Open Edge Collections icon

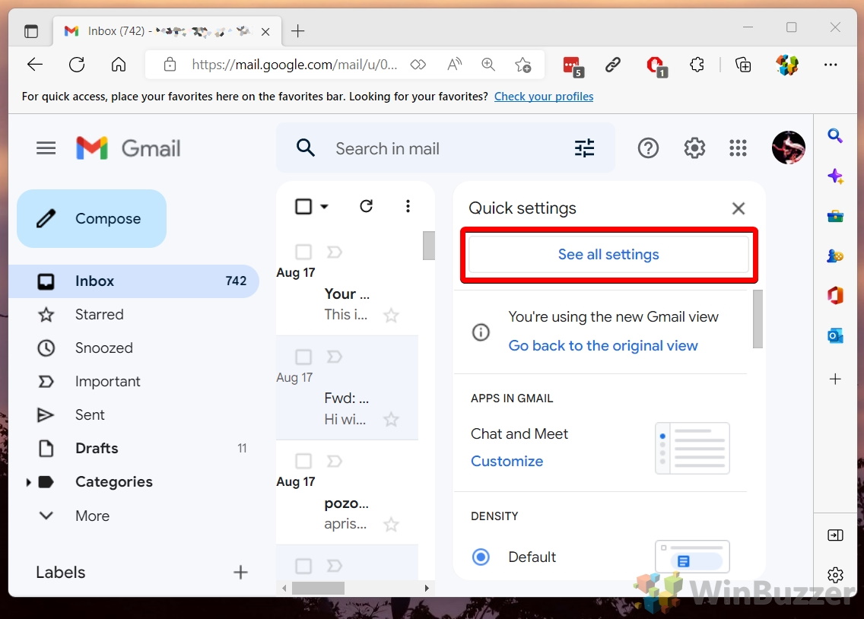point(743,65)
